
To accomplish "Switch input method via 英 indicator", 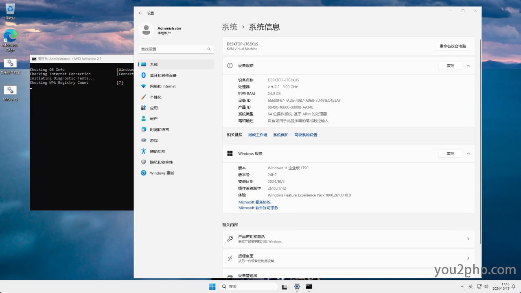I will coord(471,286).
